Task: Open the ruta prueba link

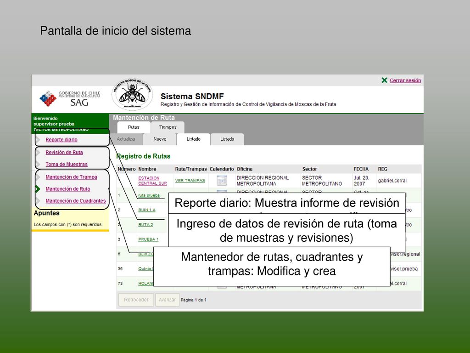Action: coord(149,195)
